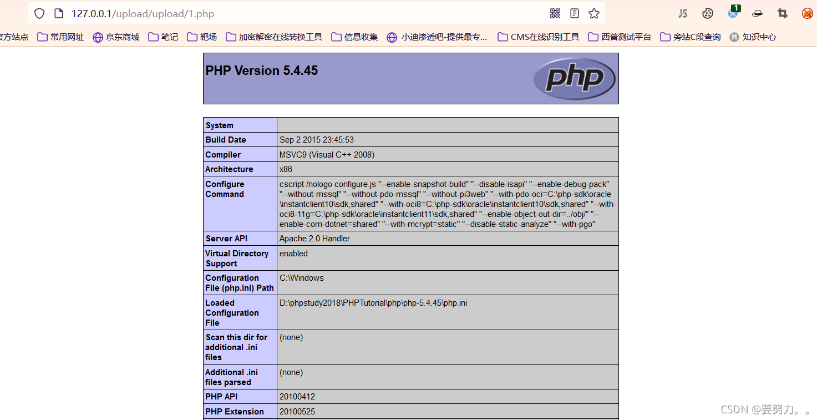Image resolution: width=817 pixels, height=420 pixels.
Task: Bookmark this page with star icon
Action: tap(594, 13)
